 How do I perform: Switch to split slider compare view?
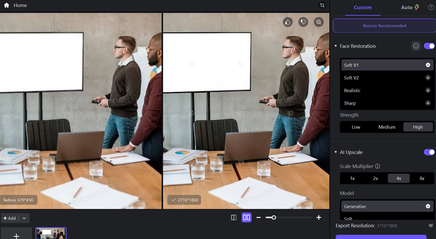click(234, 218)
